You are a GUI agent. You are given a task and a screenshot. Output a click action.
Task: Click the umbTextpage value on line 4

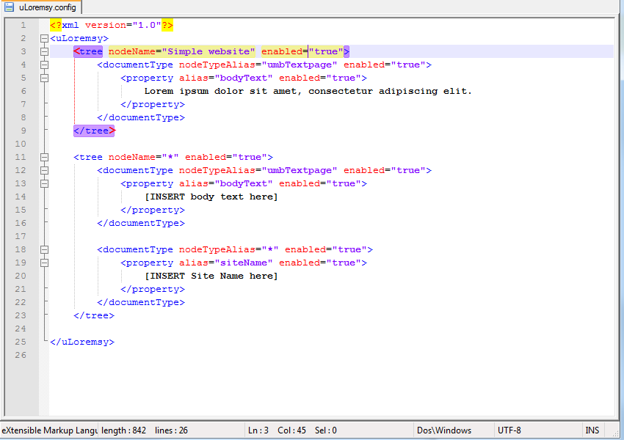[300, 65]
